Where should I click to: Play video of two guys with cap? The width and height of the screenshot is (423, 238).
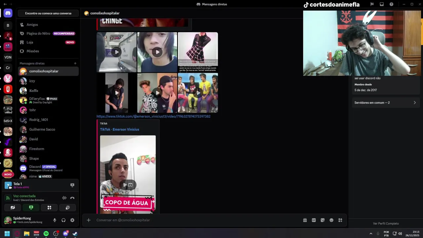157,93
